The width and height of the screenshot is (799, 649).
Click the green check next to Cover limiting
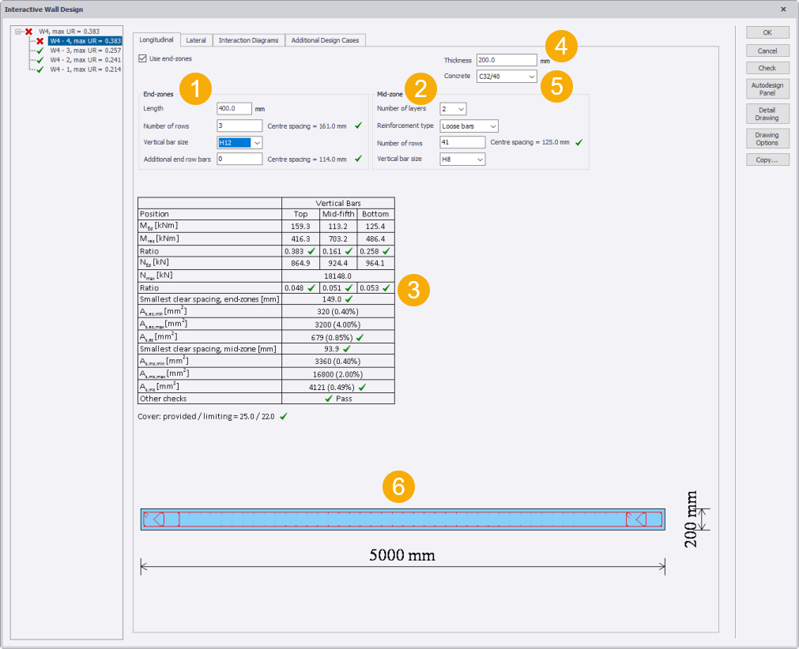(x=284, y=416)
